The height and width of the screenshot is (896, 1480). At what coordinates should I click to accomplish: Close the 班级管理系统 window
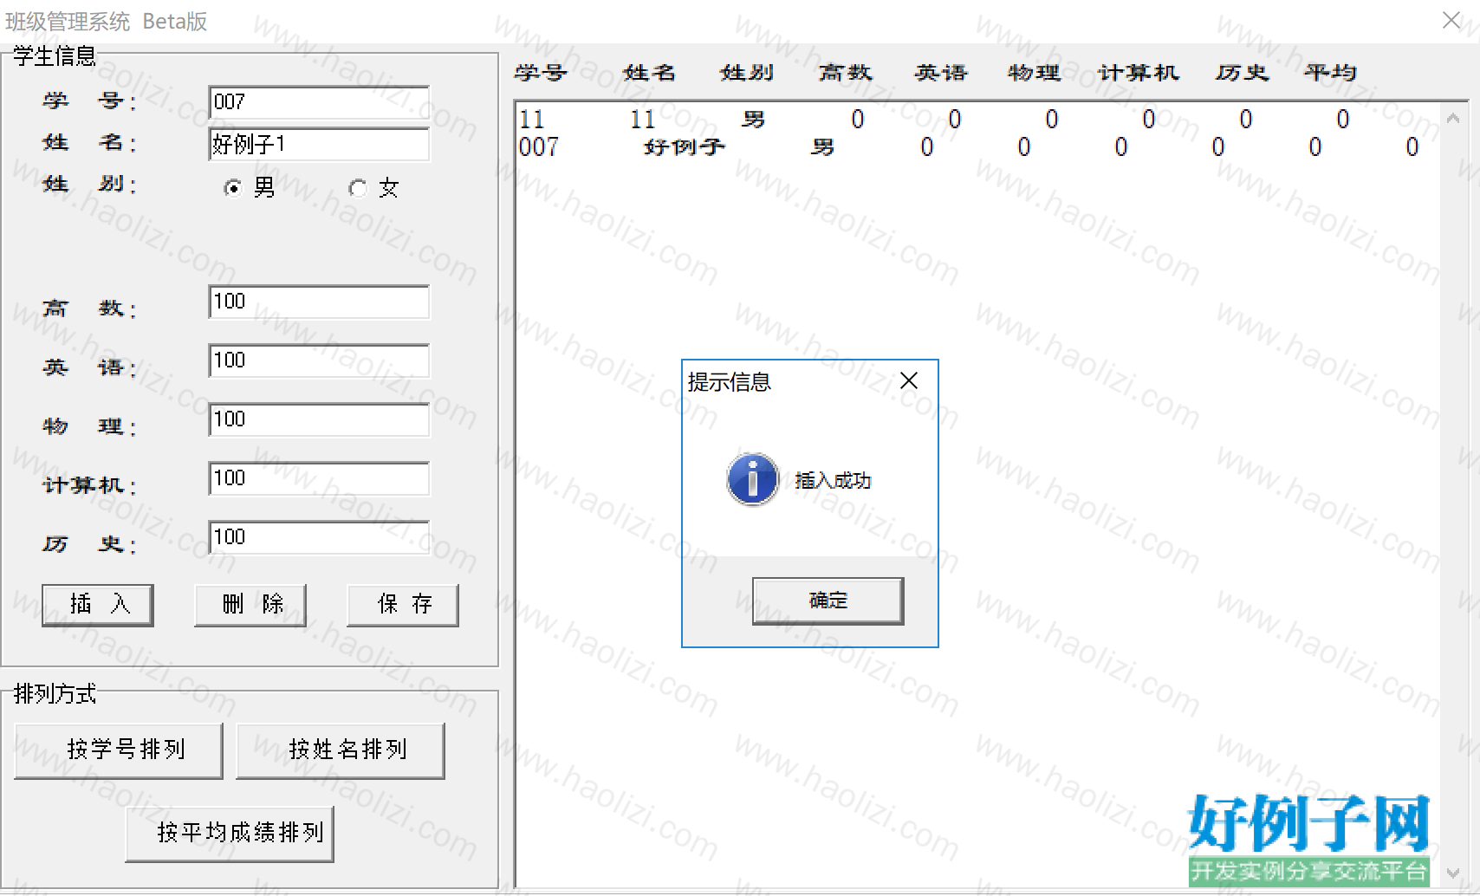click(1451, 20)
